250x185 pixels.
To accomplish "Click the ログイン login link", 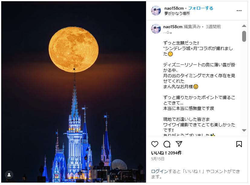I will pyautogui.click(x=160, y=171).
